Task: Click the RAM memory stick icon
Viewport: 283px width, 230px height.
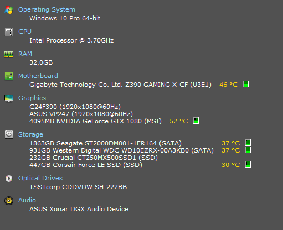Action: point(9,54)
